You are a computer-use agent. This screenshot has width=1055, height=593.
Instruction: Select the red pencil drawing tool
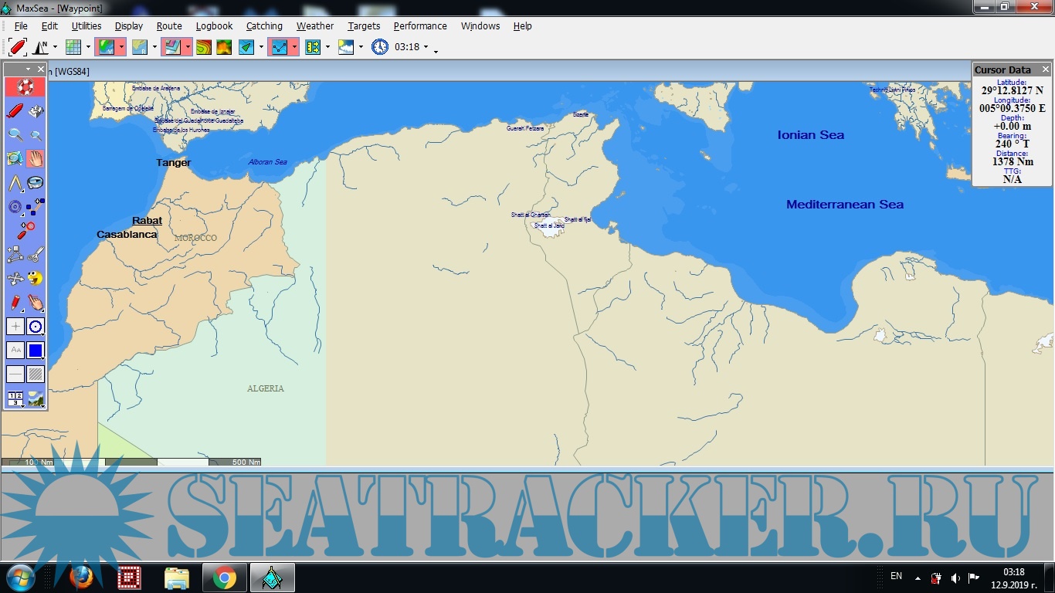tap(15, 302)
